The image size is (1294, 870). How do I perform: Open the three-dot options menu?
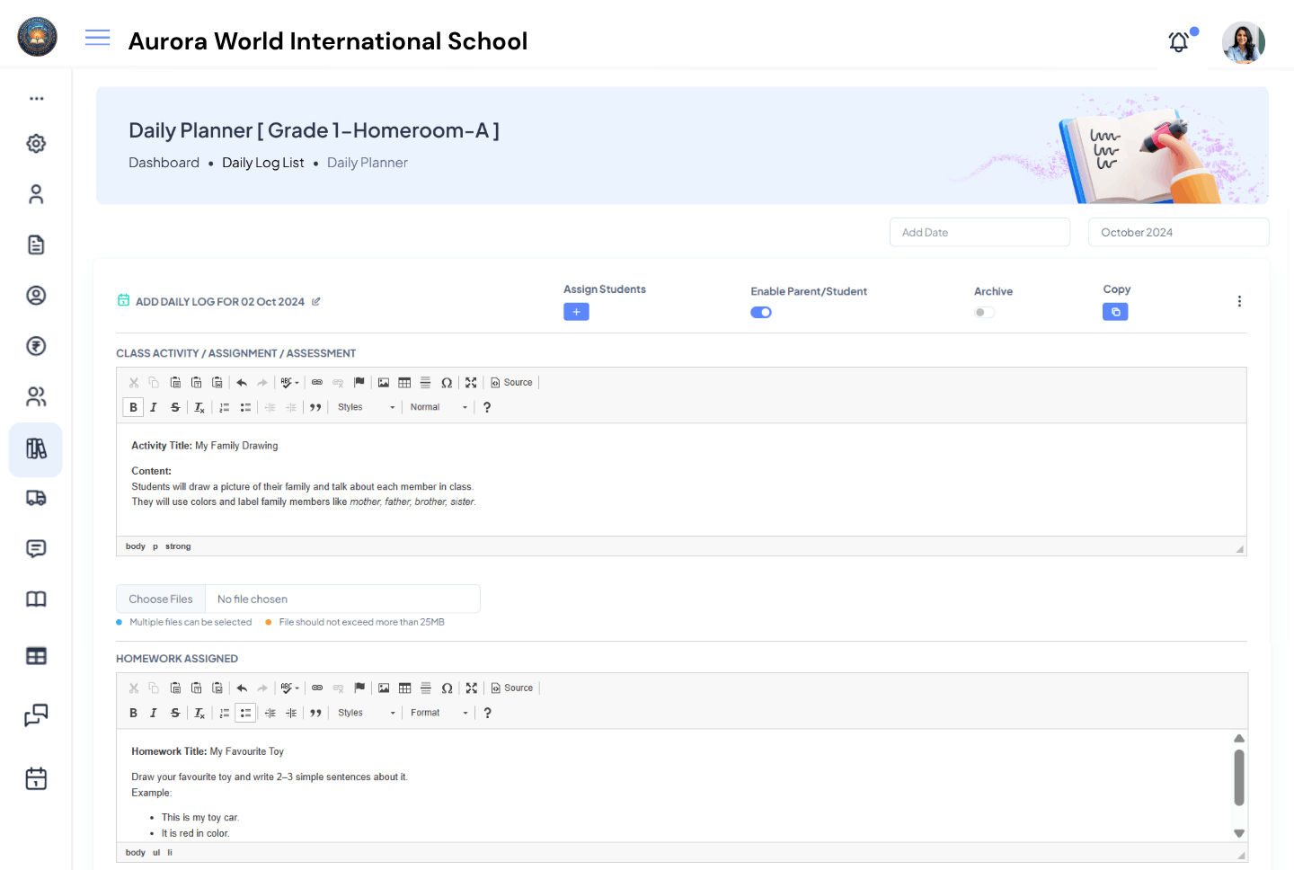point(1239,301)
